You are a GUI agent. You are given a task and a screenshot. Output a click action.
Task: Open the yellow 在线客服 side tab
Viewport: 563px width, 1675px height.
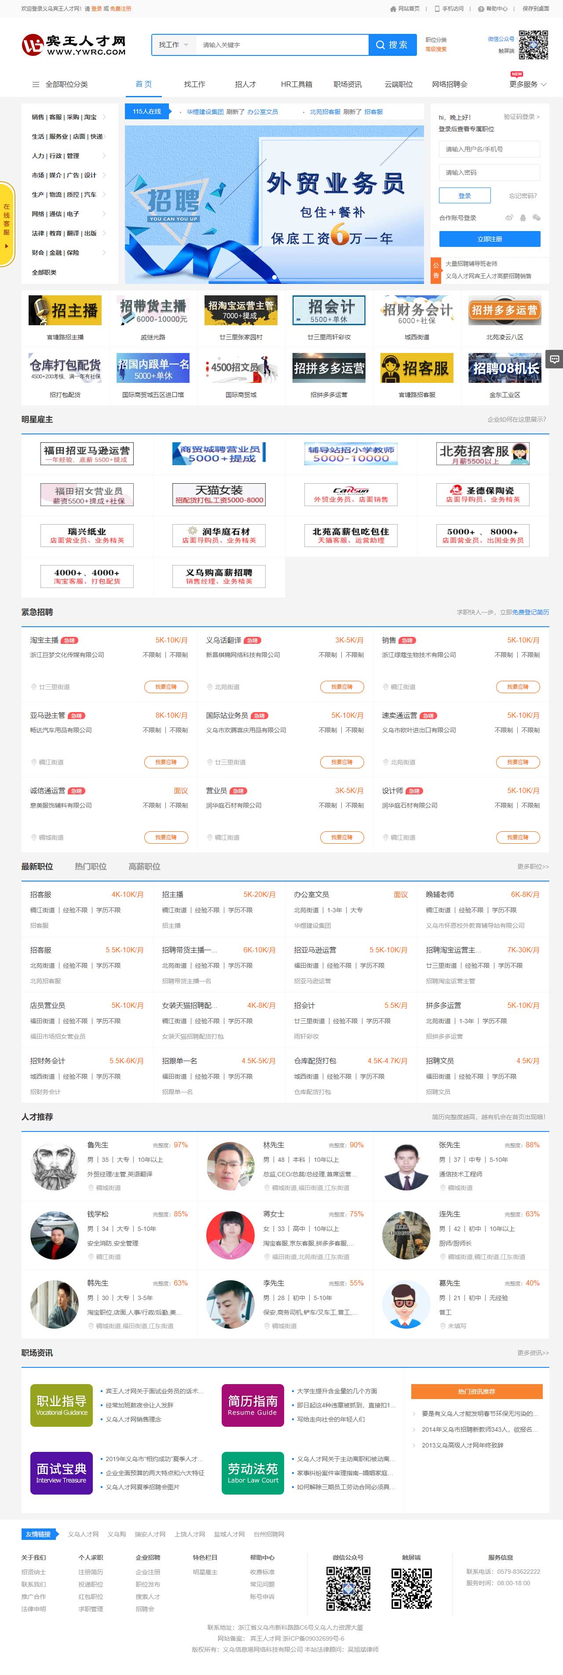7,224
